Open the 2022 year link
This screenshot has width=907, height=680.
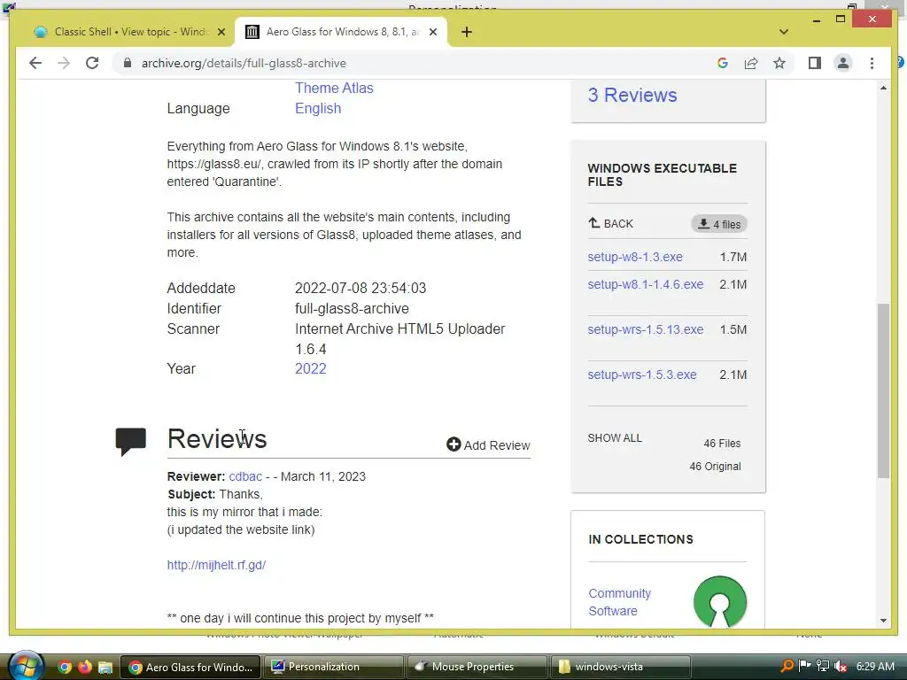[x=311, y=368]
